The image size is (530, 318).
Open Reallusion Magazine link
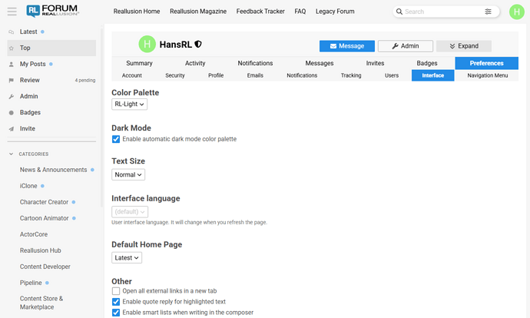(198, 12)
